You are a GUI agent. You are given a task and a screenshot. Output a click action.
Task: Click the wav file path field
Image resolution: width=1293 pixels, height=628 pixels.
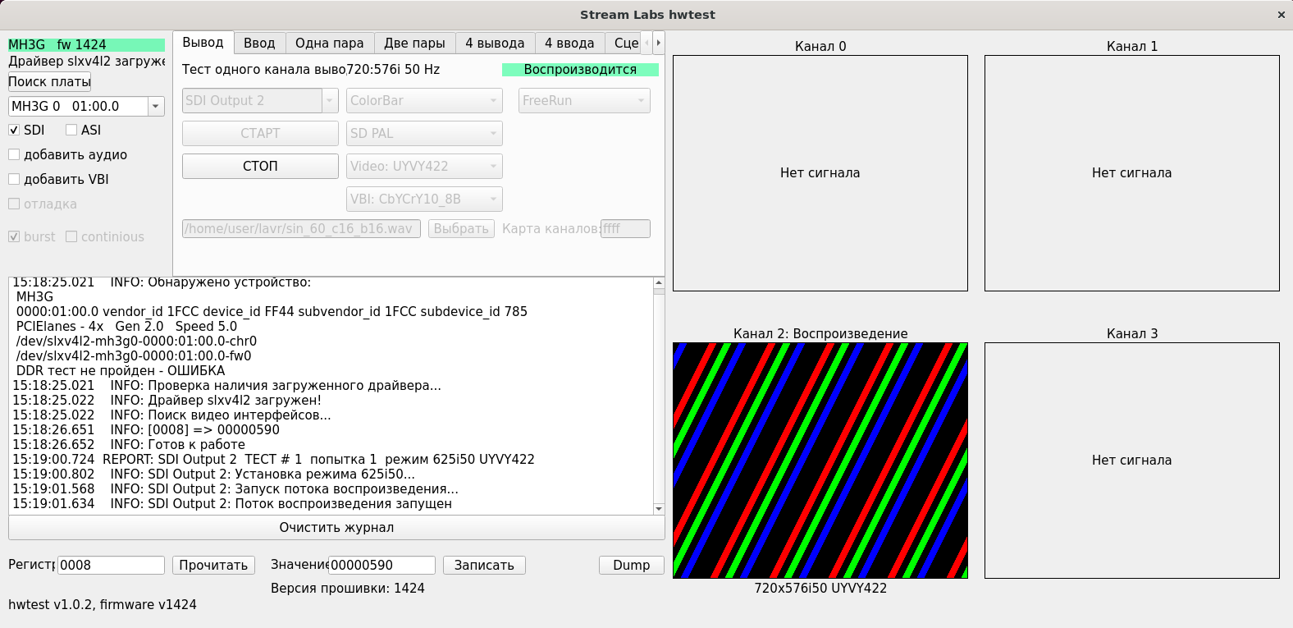[301, 228]
